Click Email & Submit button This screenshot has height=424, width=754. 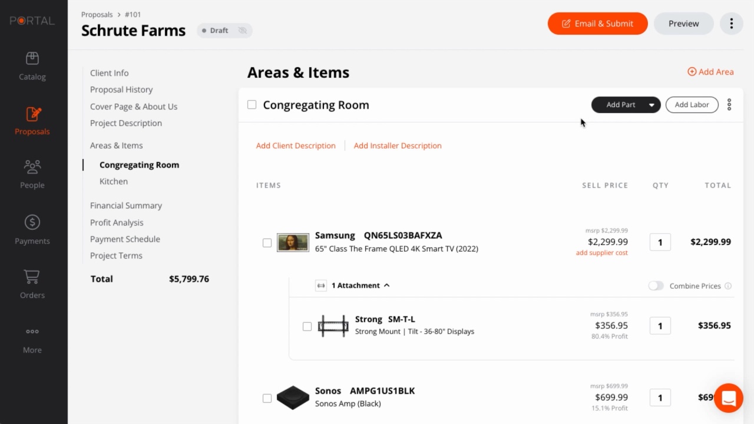(x=598, y=24)
